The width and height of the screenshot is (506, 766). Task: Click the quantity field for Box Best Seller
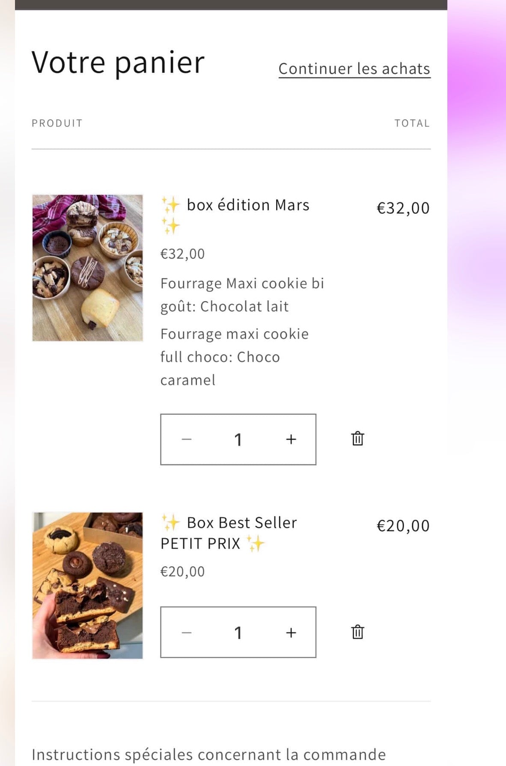(238, 632)
